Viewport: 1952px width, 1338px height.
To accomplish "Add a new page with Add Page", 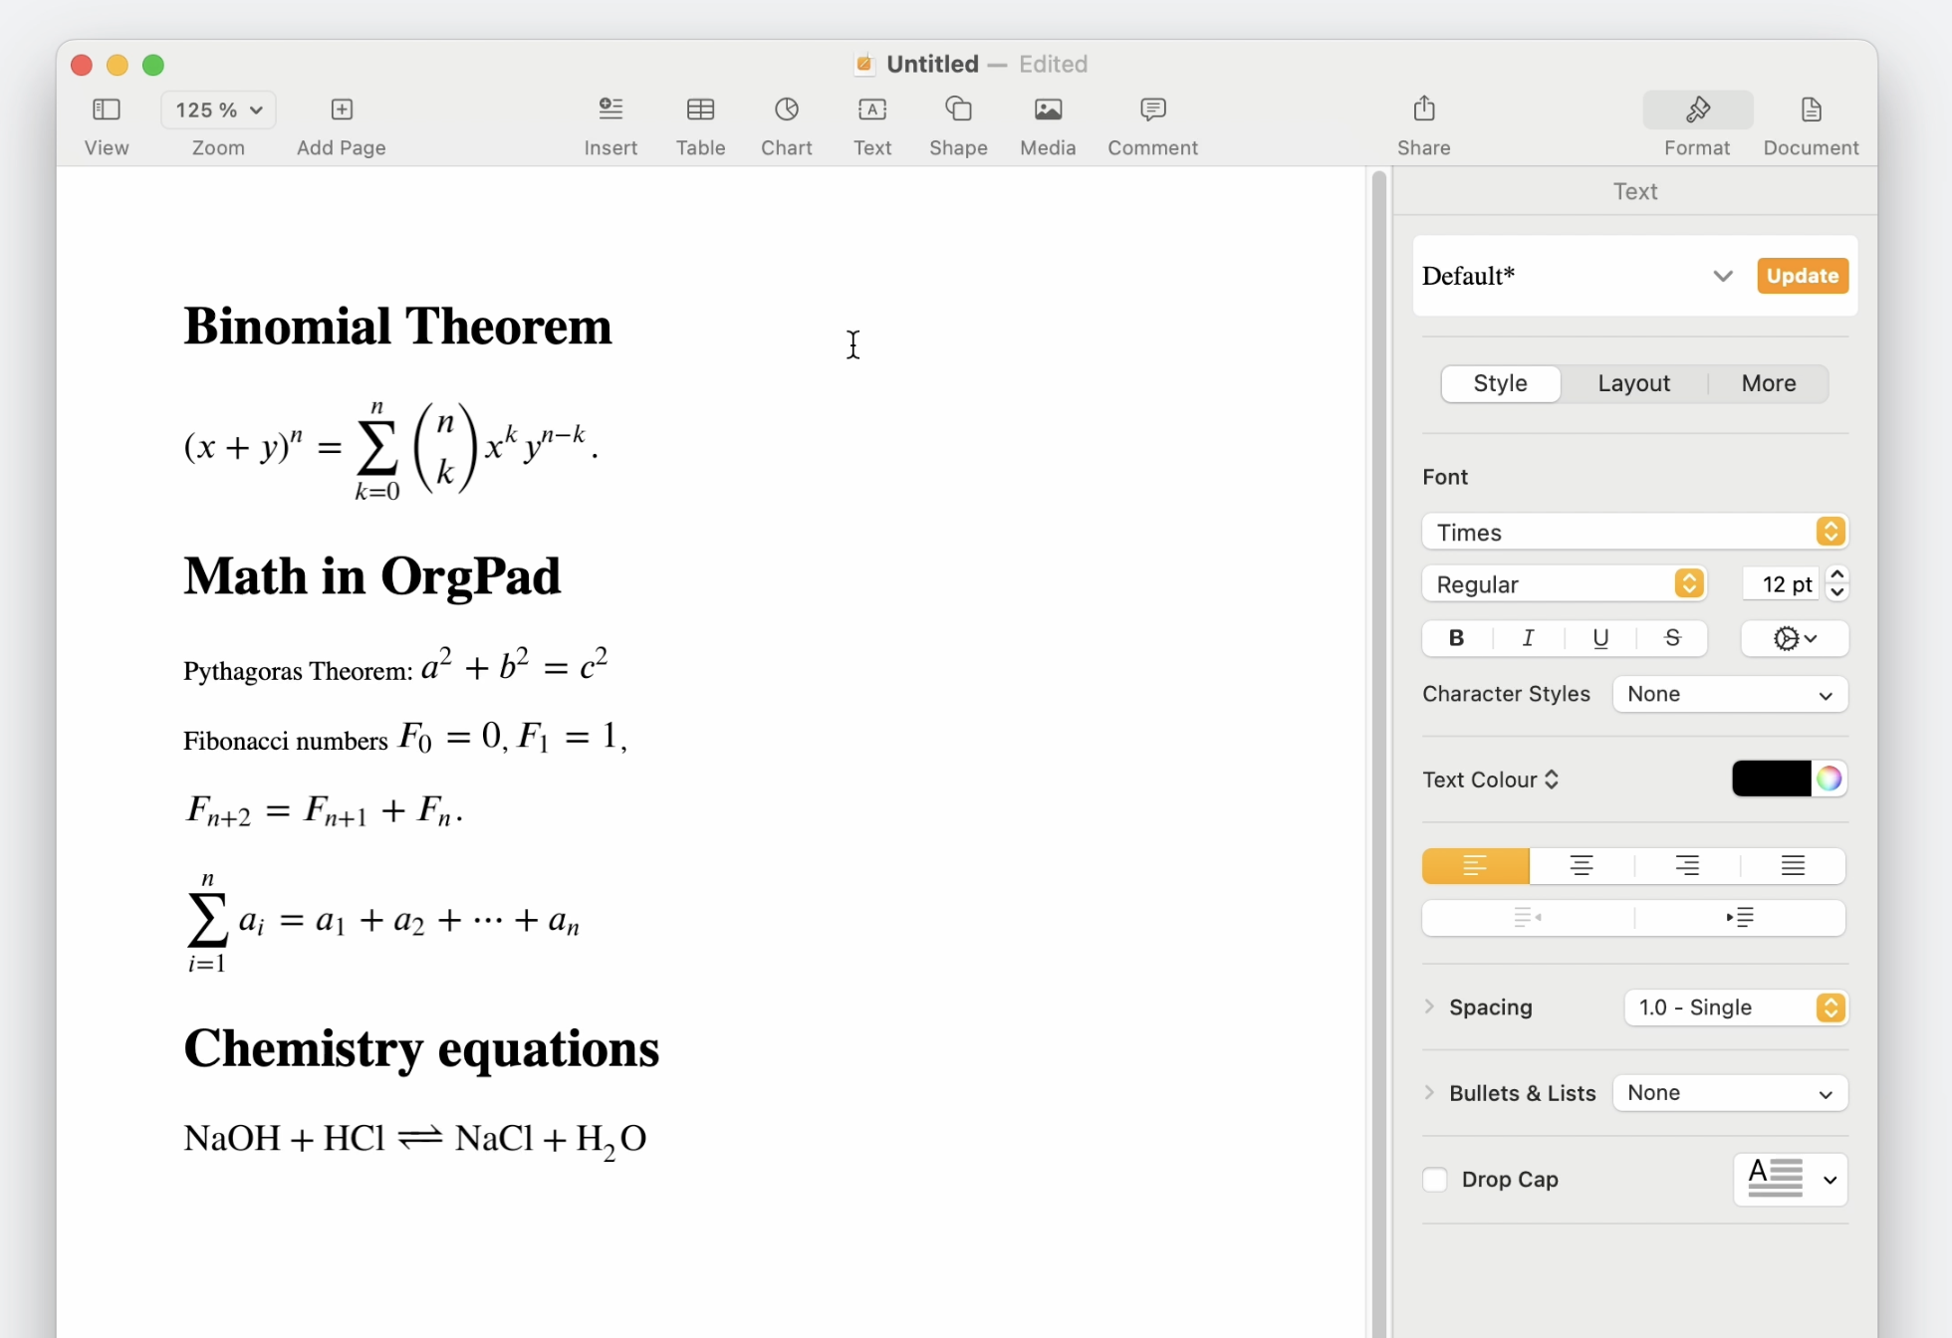I will [x=340, y=123].
